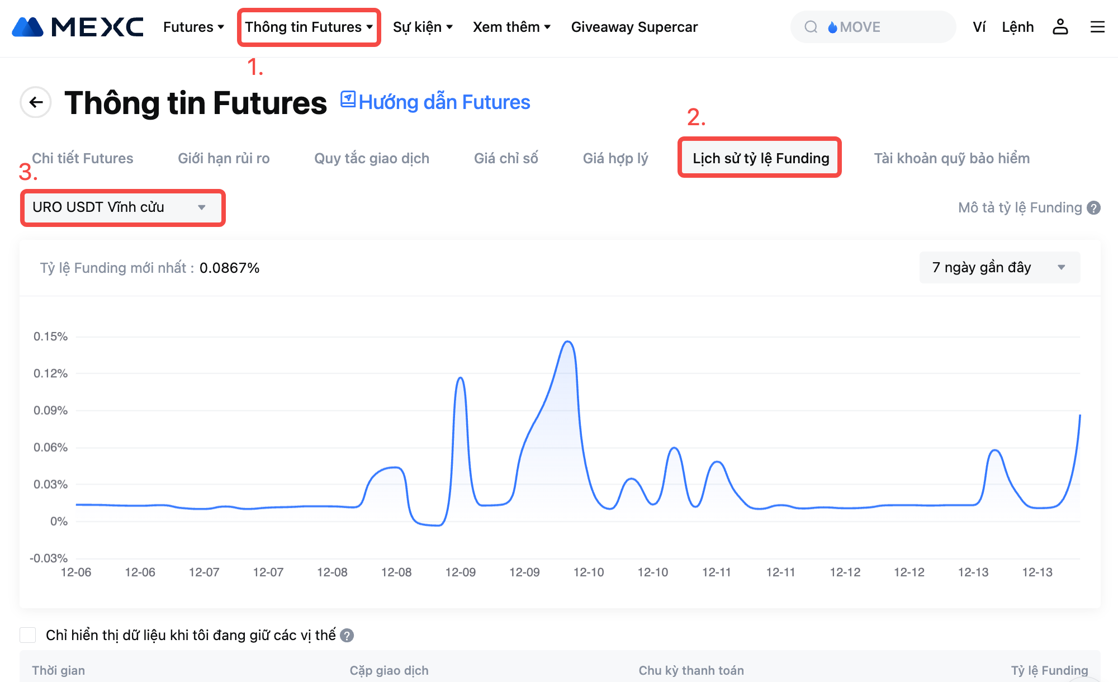Screen dimensions: 1118x682
Task: Click question mark icon beside positions checkbox
Action: [347, 636]
